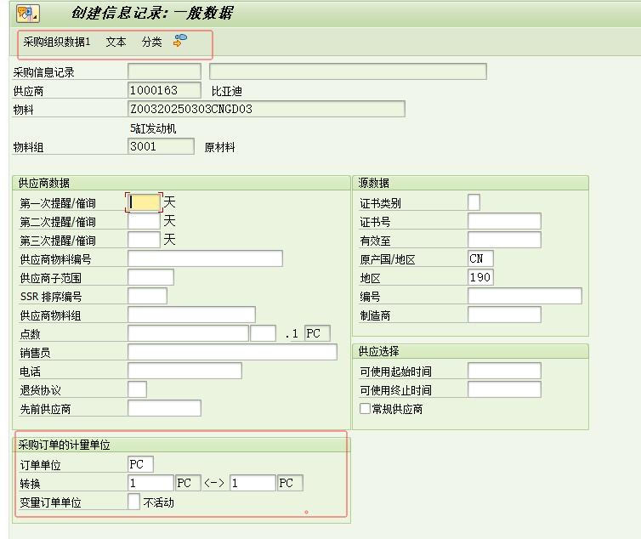Image resolution: width=641 pixels, height=539 pixels.
Task: Click the 订单单位 field showing PC
Action: 140,464
